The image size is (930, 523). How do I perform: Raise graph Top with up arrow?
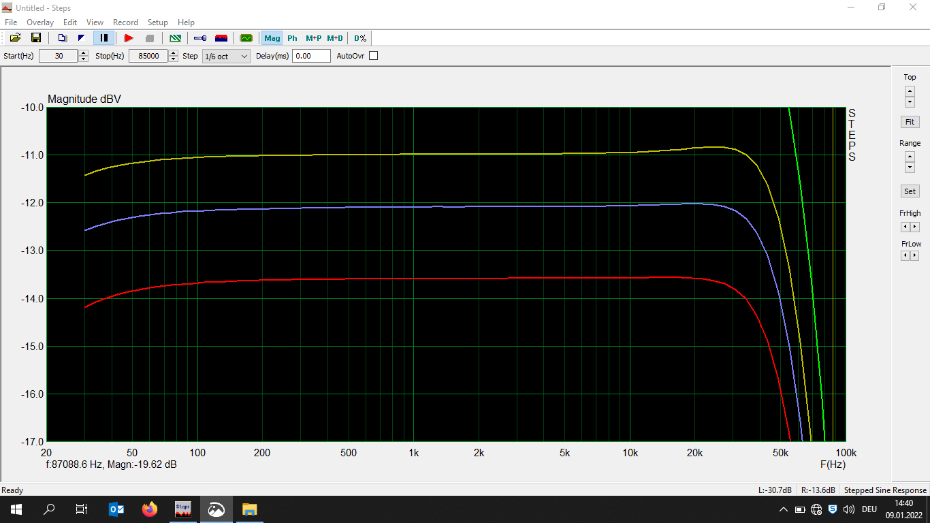click(910, 91)
